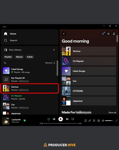The width and height of the screenshot is (119, 150).
Task: Search within Your Library magnifier icon
Action: pos(5,63)
